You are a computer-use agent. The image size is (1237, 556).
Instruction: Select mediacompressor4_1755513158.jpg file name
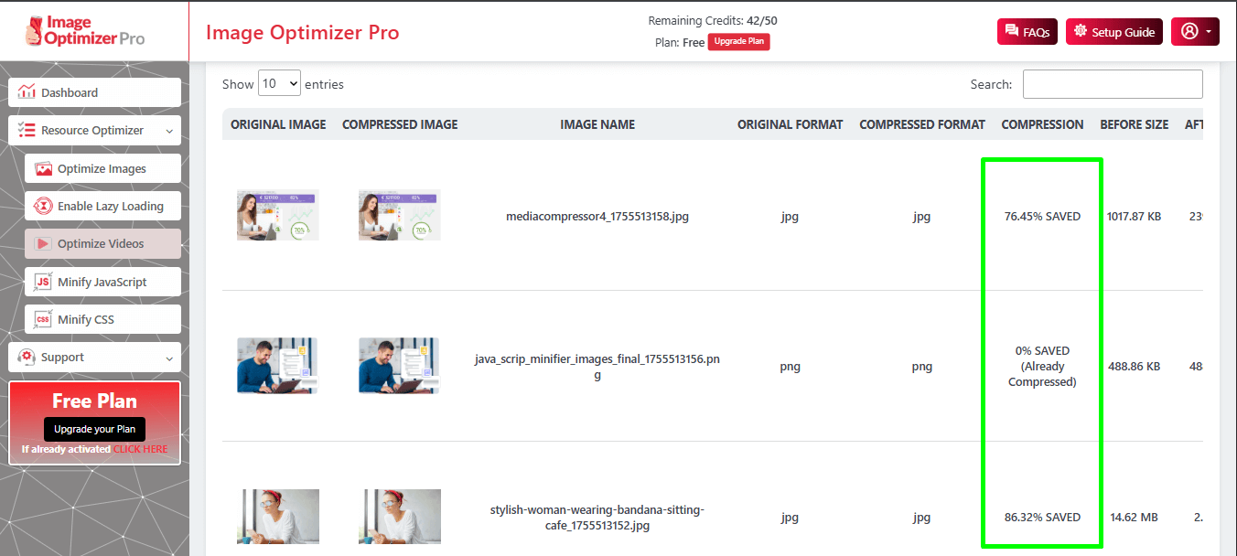597,217
